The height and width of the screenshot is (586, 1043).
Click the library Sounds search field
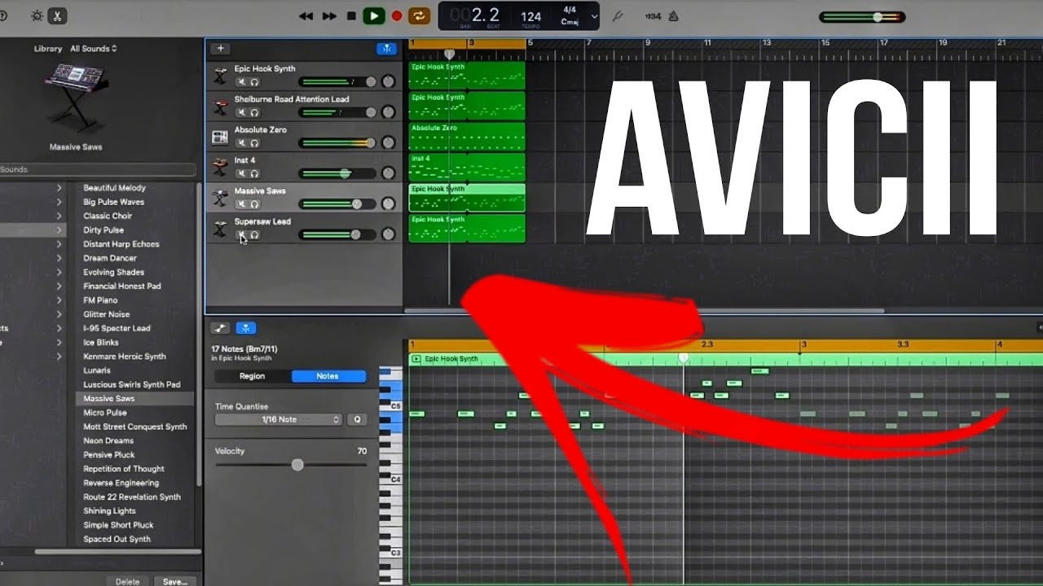97,170
